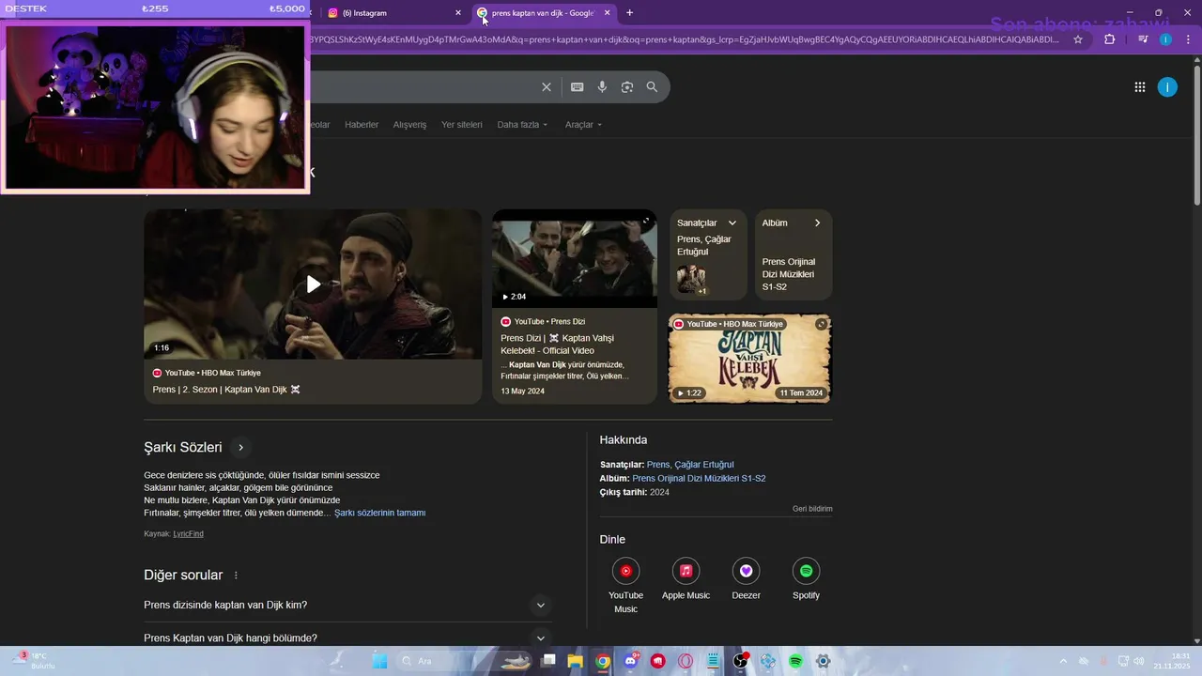Viewport: 1202px width, 676px height.
Task: Expand the Sanatçılar card chevron
Action: (x=732, y=223)
